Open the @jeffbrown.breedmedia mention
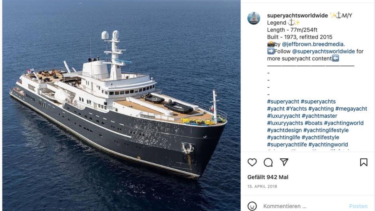 pyautogui.click(x=313, y=44)
